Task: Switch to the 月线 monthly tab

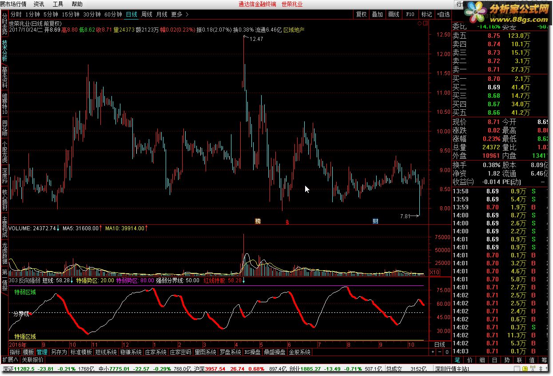Action: tap(162, 14)
